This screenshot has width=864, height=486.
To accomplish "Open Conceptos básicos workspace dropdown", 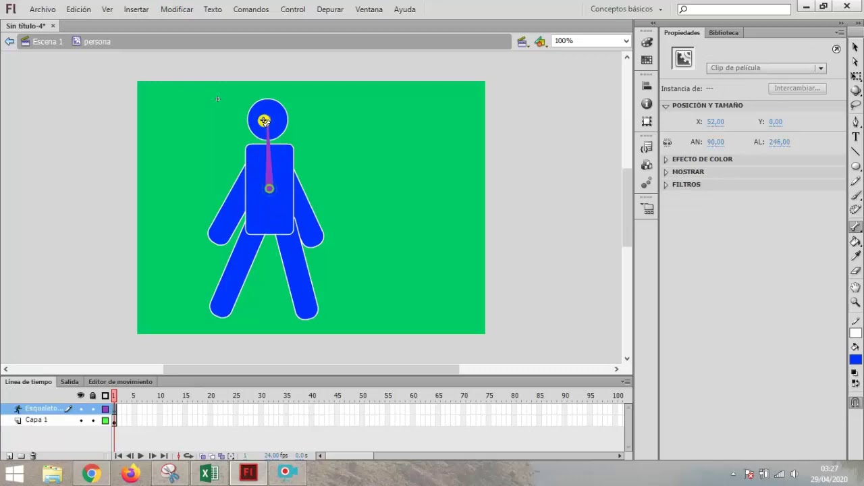I will click(x=626, y=9).
